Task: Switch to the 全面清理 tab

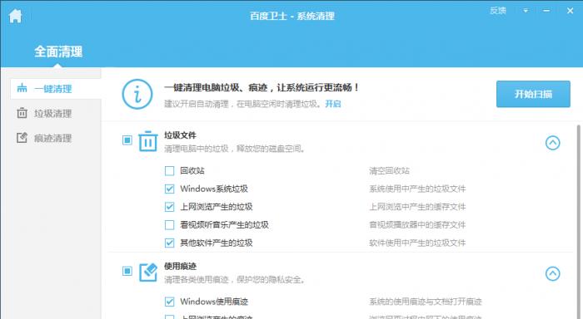Action: click(58, 52)
